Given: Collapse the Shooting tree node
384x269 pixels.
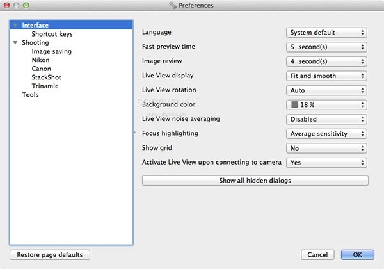Looking at the screenshot, I should tap(15, 43).
